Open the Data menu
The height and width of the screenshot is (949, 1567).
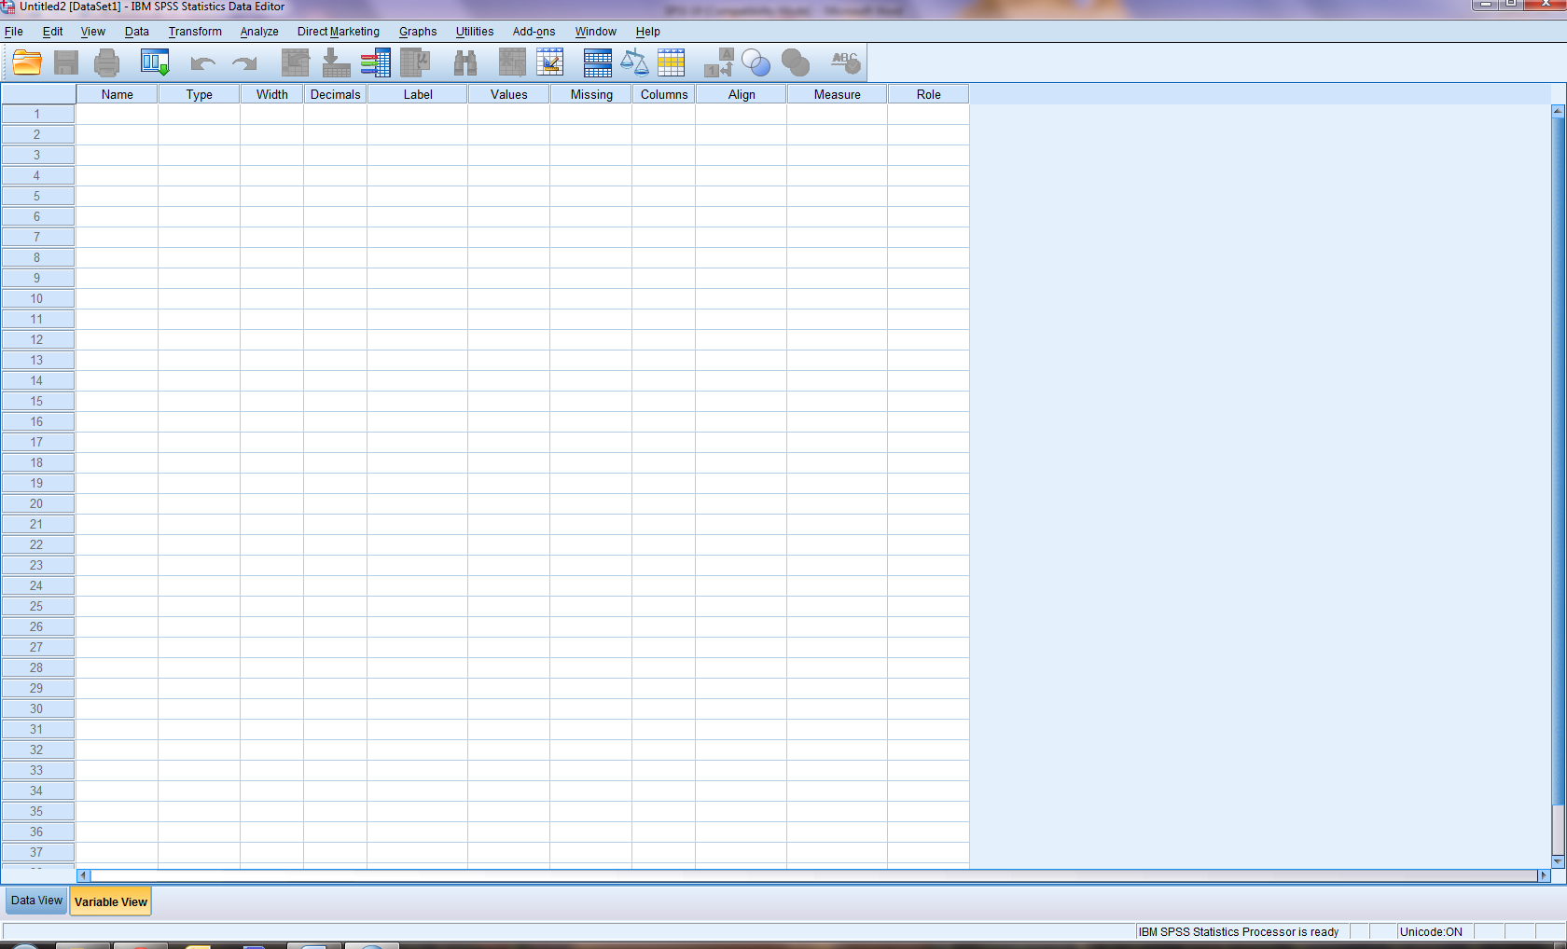(137, 32)
